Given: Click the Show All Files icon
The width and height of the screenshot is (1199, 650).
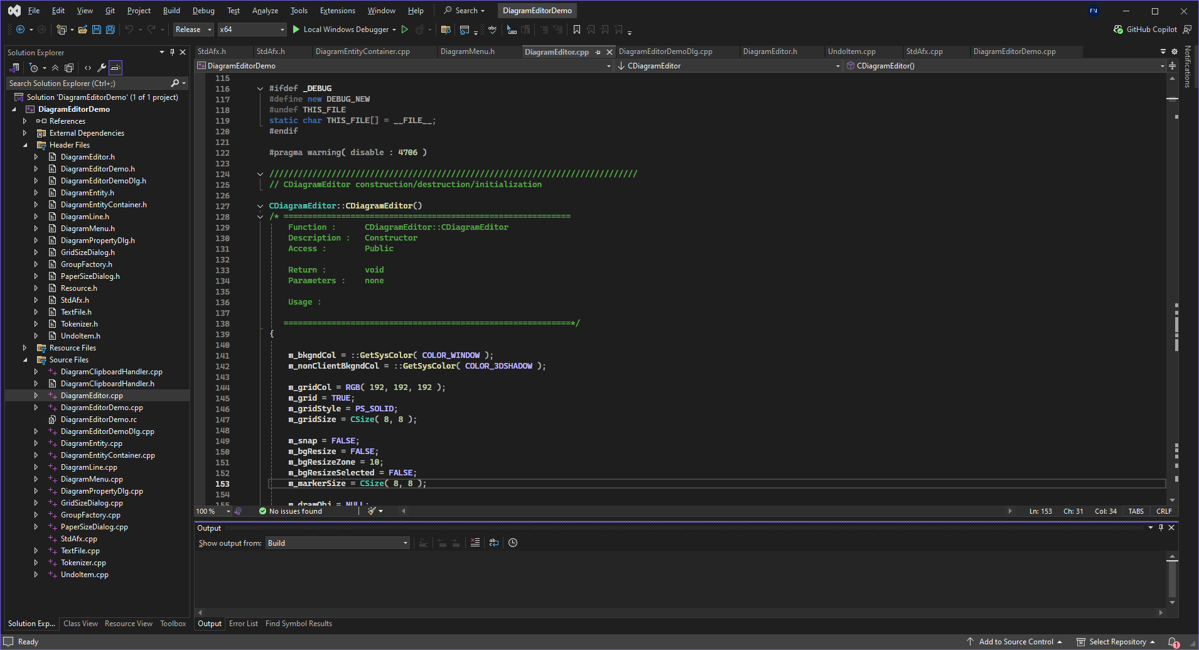Looking at the screenshot, I should (x=69, y=68).
